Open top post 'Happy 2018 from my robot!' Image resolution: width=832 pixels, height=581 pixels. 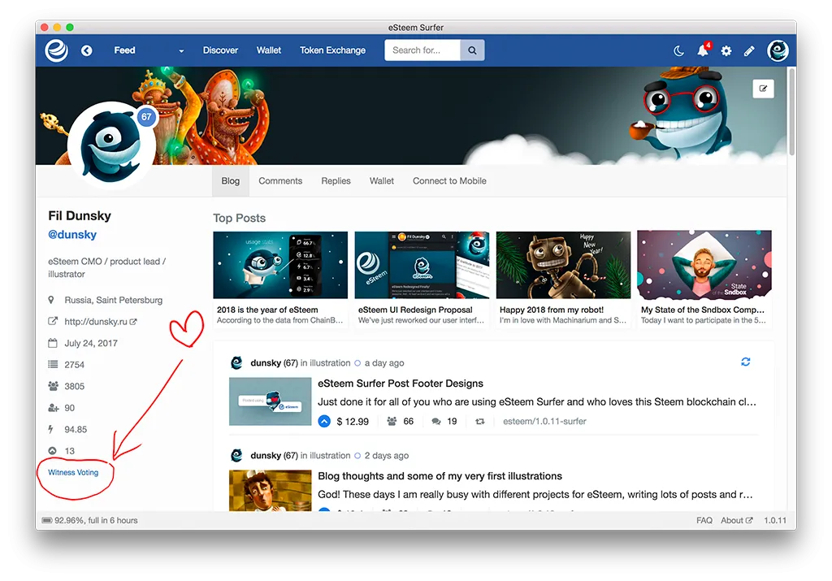click(x=564, y=279)
